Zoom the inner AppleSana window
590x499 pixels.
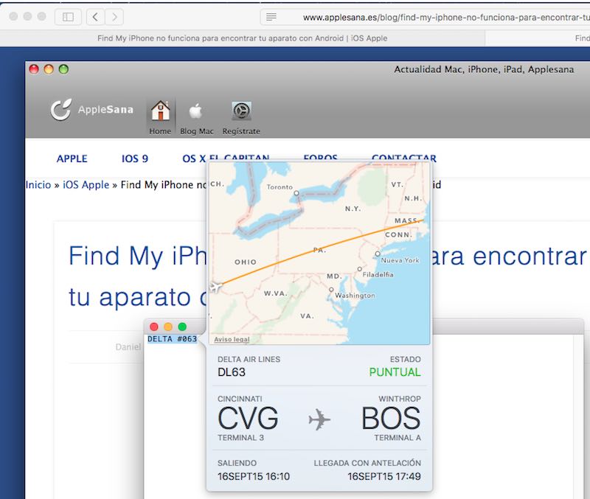click(63, 69)
